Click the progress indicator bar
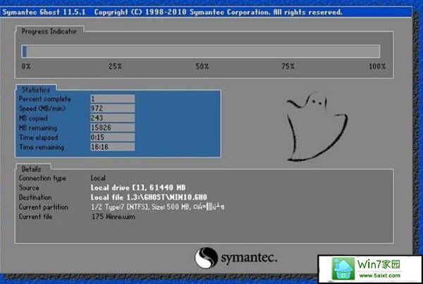 point(201,51)
